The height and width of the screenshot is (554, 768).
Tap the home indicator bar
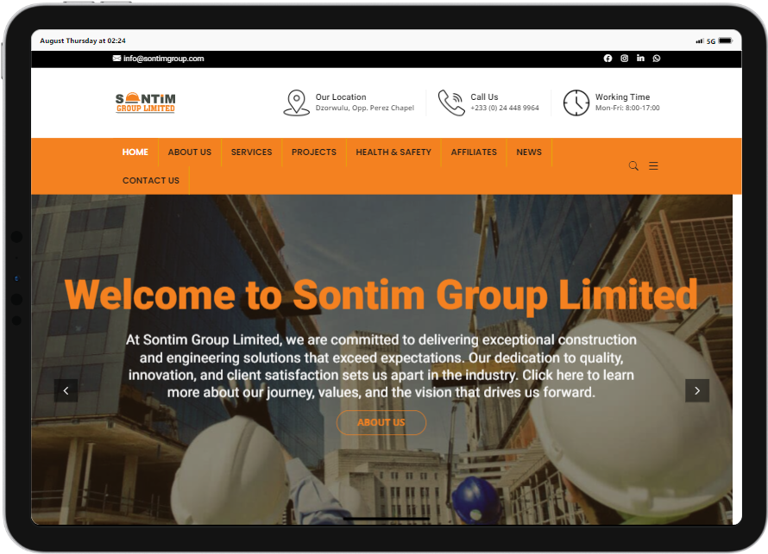(387, 519)
